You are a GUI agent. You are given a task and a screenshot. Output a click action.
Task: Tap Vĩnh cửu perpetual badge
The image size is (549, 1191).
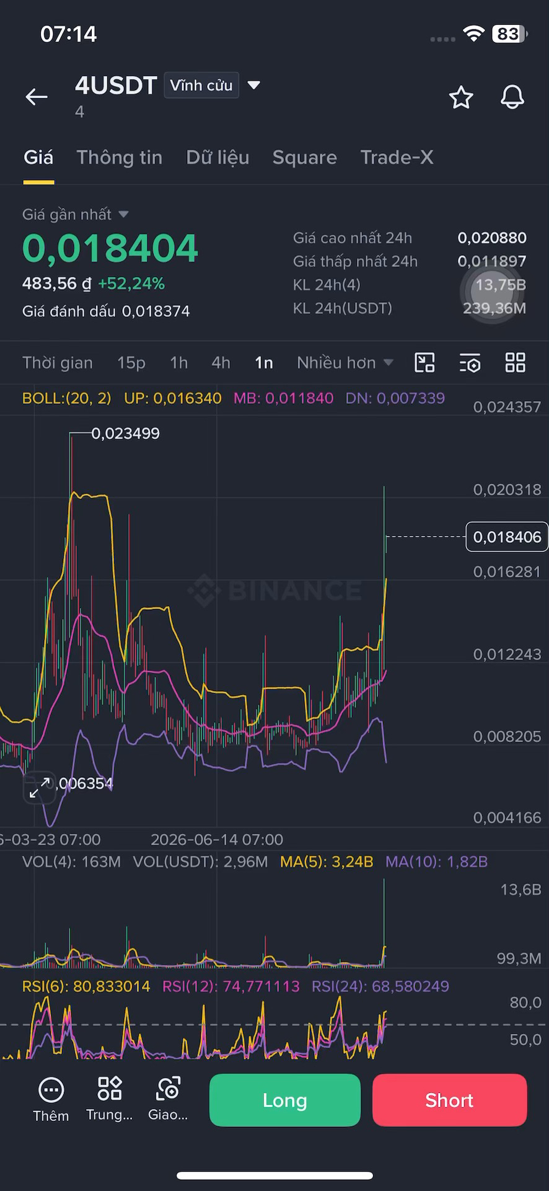tap(201, 85)
